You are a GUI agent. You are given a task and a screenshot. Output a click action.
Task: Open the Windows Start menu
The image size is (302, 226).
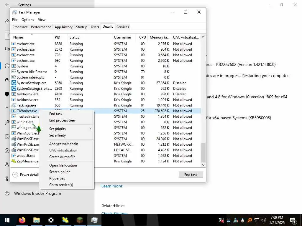click(x=7, y=220)
